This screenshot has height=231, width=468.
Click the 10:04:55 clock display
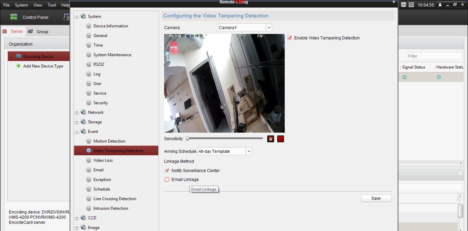coord(426,5)
